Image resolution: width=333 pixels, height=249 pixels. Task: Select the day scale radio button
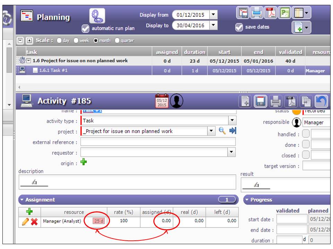tap(59, 40)
